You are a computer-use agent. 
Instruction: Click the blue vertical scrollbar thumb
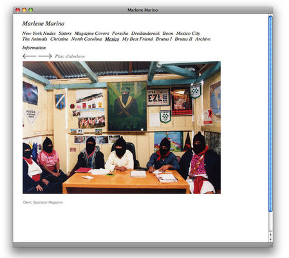coord(270,114)
